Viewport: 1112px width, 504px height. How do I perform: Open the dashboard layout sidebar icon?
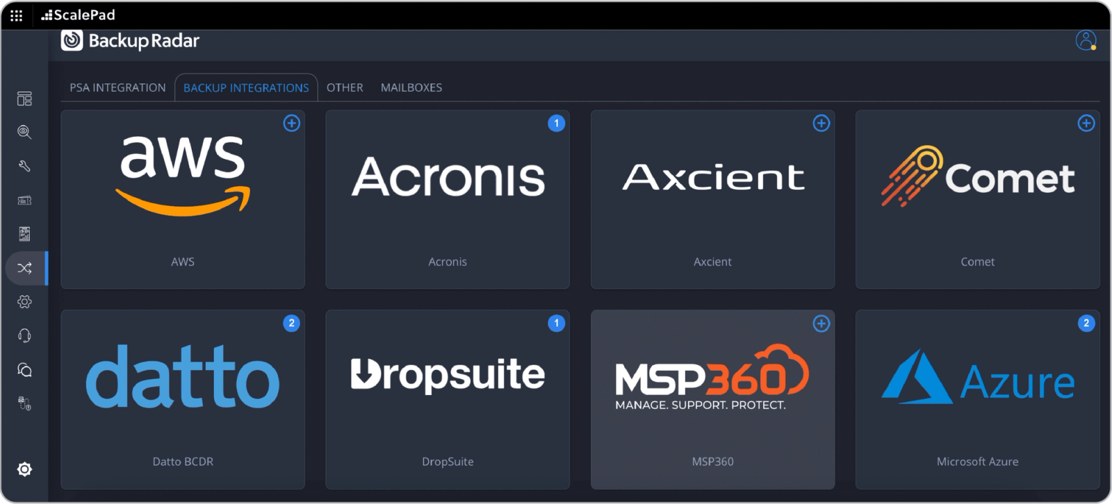(x=24, y=99)
